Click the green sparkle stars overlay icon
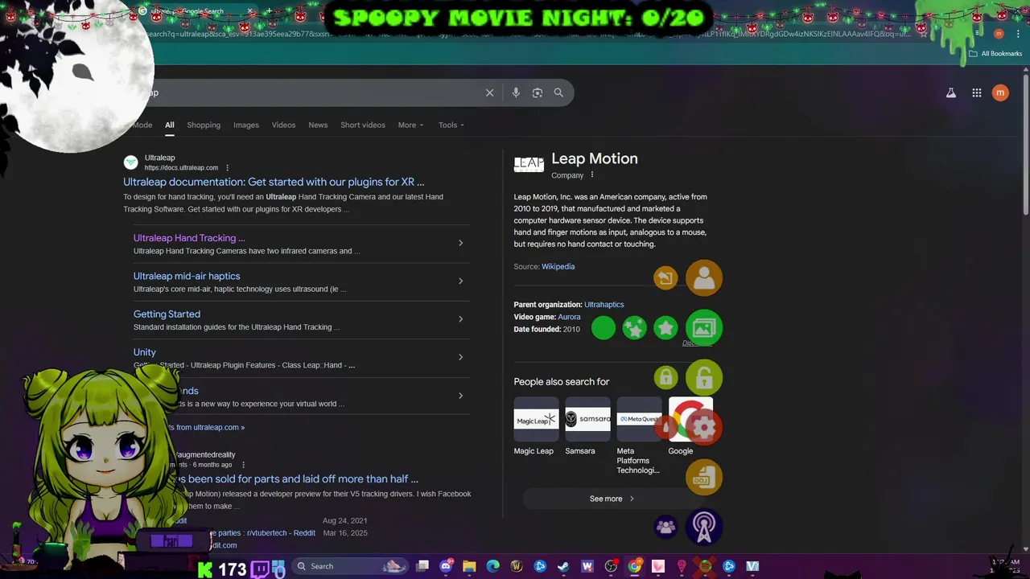This screenshot has width=1030, height=579. [x=634, y=328]
